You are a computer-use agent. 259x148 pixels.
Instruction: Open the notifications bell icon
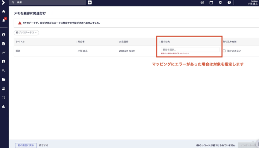pyautogui.click(x=4, y=20)
